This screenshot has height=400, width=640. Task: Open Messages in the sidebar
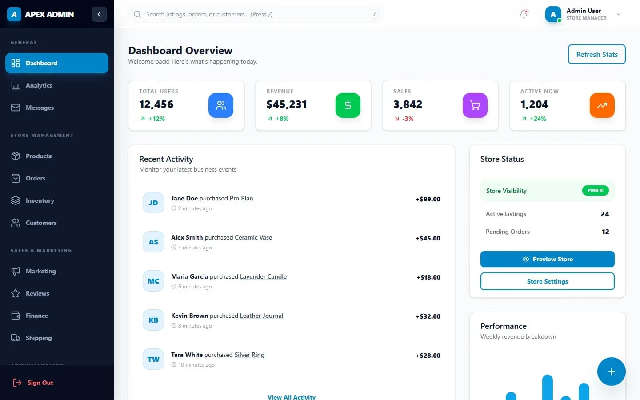tap(57, 108)
